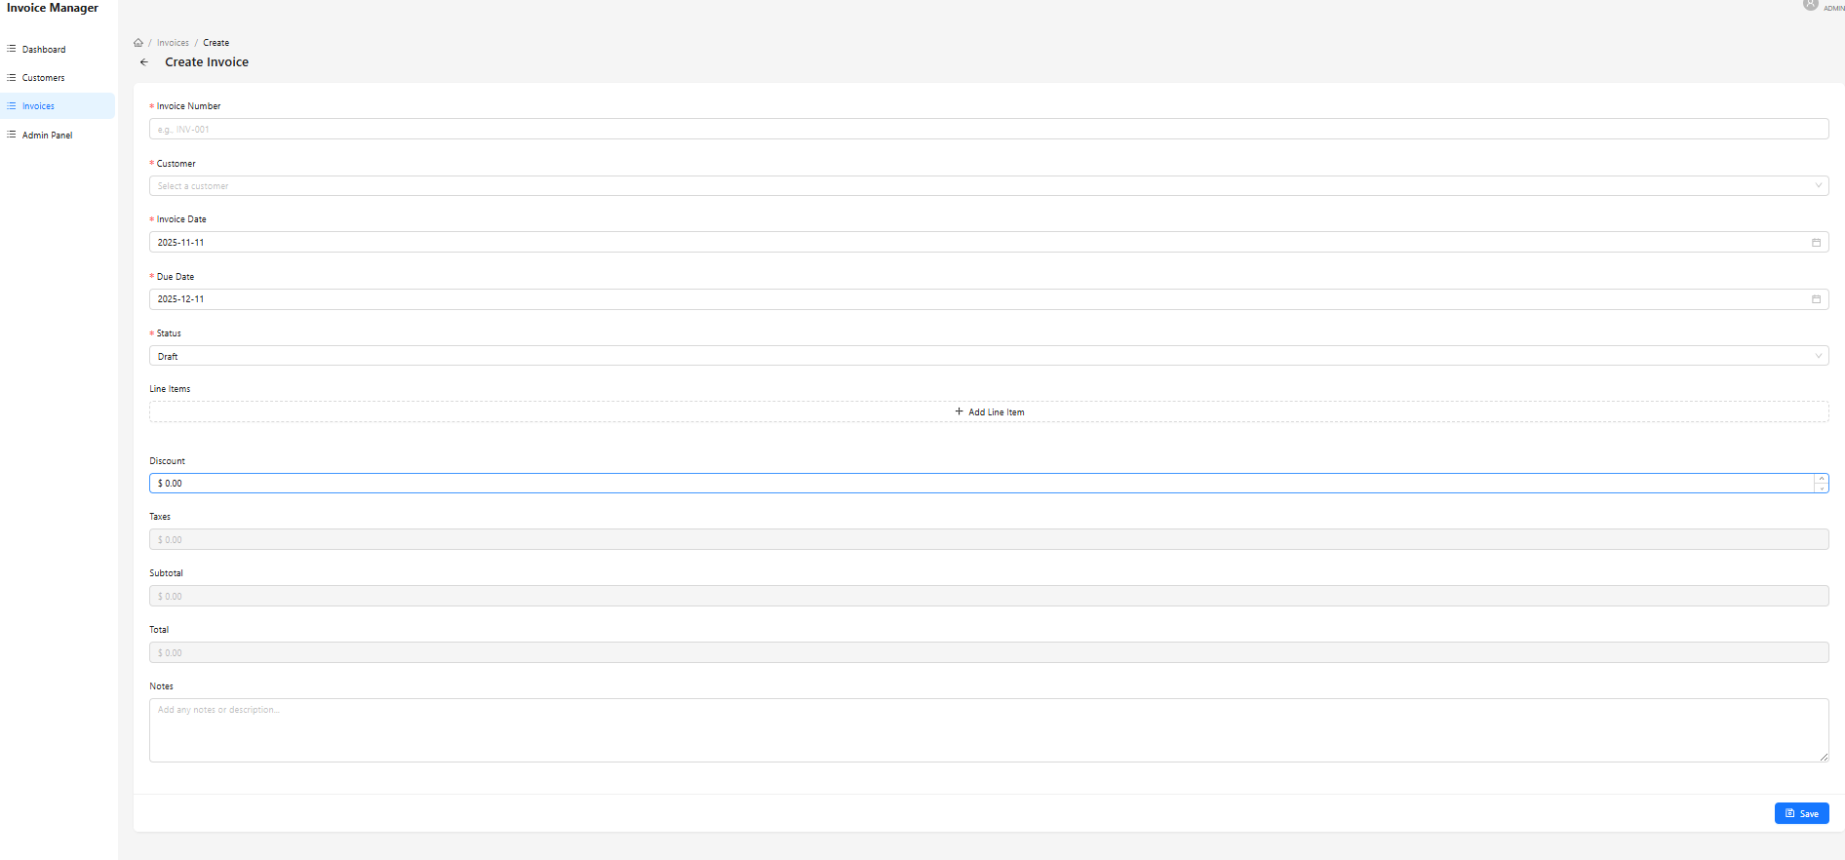
Task: Click the Save button
Action: point(1801,813)
